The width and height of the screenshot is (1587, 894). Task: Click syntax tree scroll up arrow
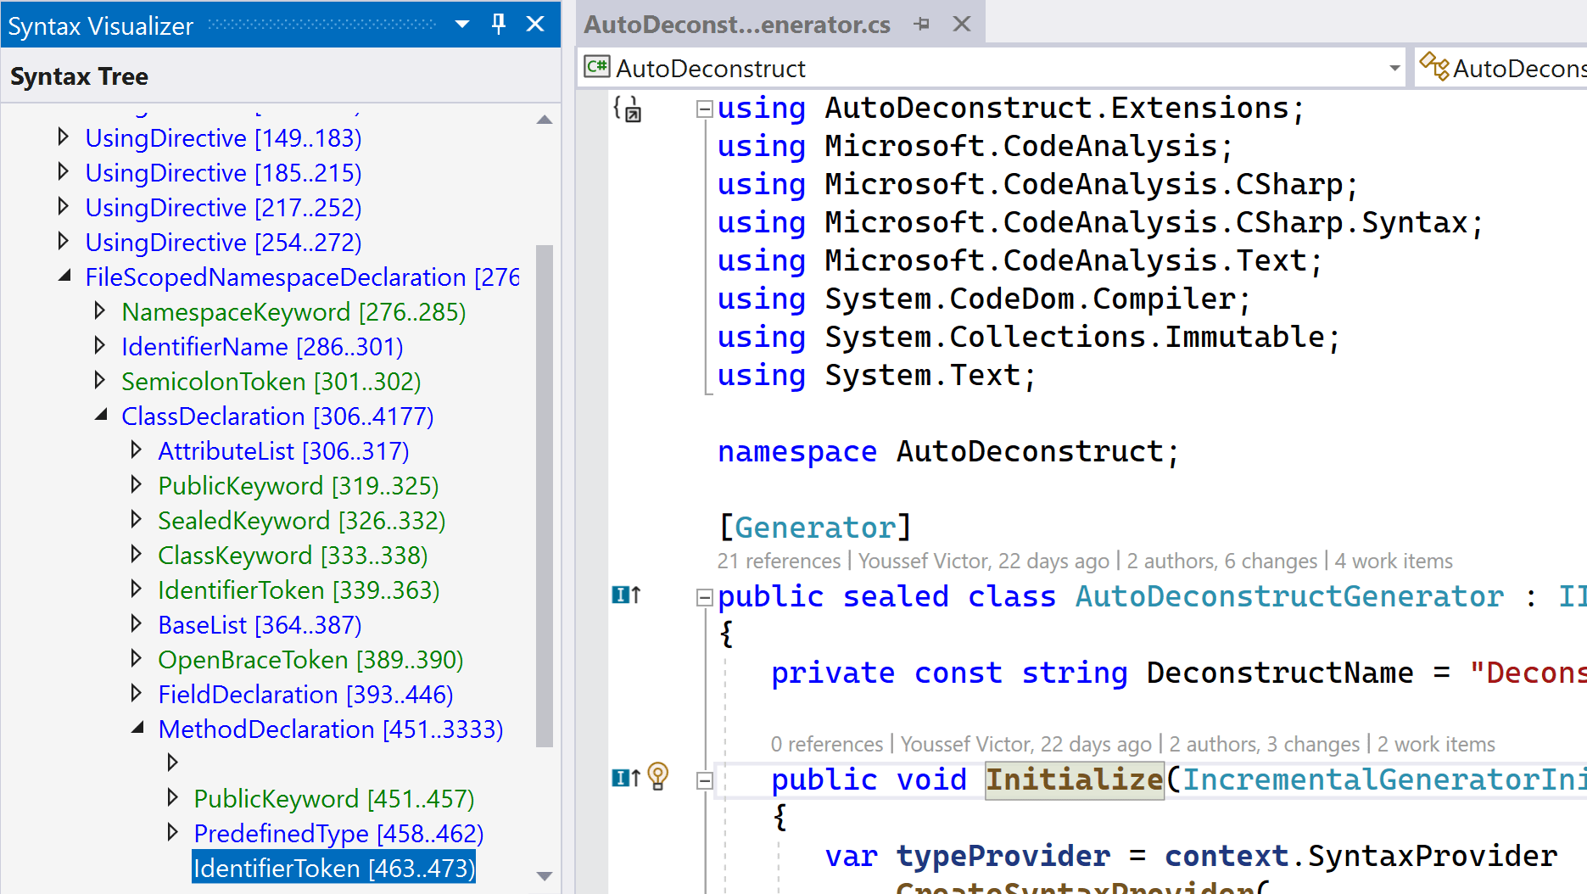545,120
